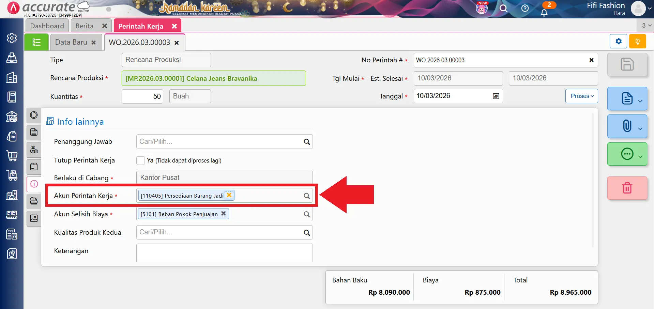Image resolution: width=654 pixels, height=309 pixels.
Task: Open the help question mark icon
Action: pos(525,9)
